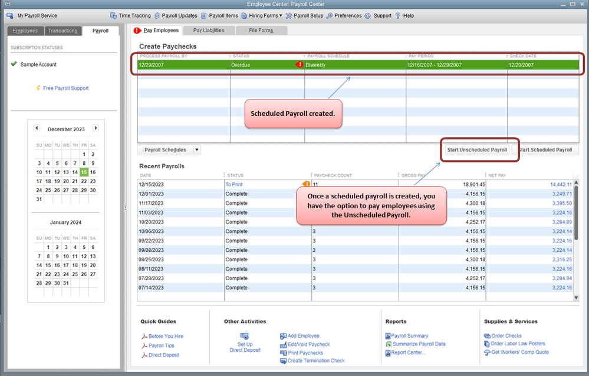Select the overdue Biweekly payroll row
589x376 pixels.
click(x=358, y=65)
